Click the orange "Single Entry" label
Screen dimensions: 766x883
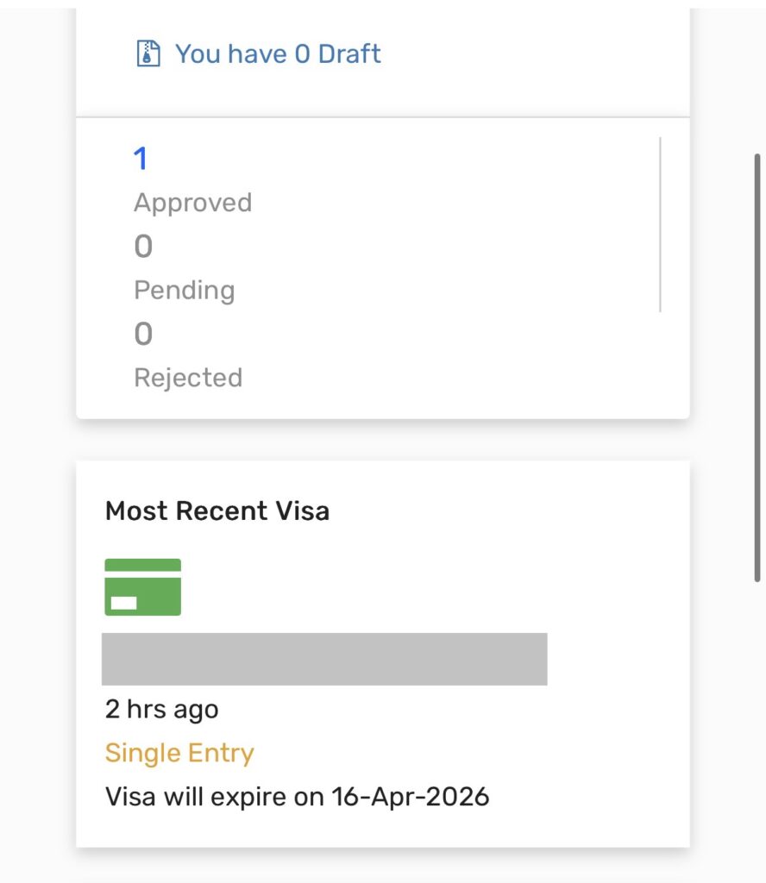coord(179,753)
